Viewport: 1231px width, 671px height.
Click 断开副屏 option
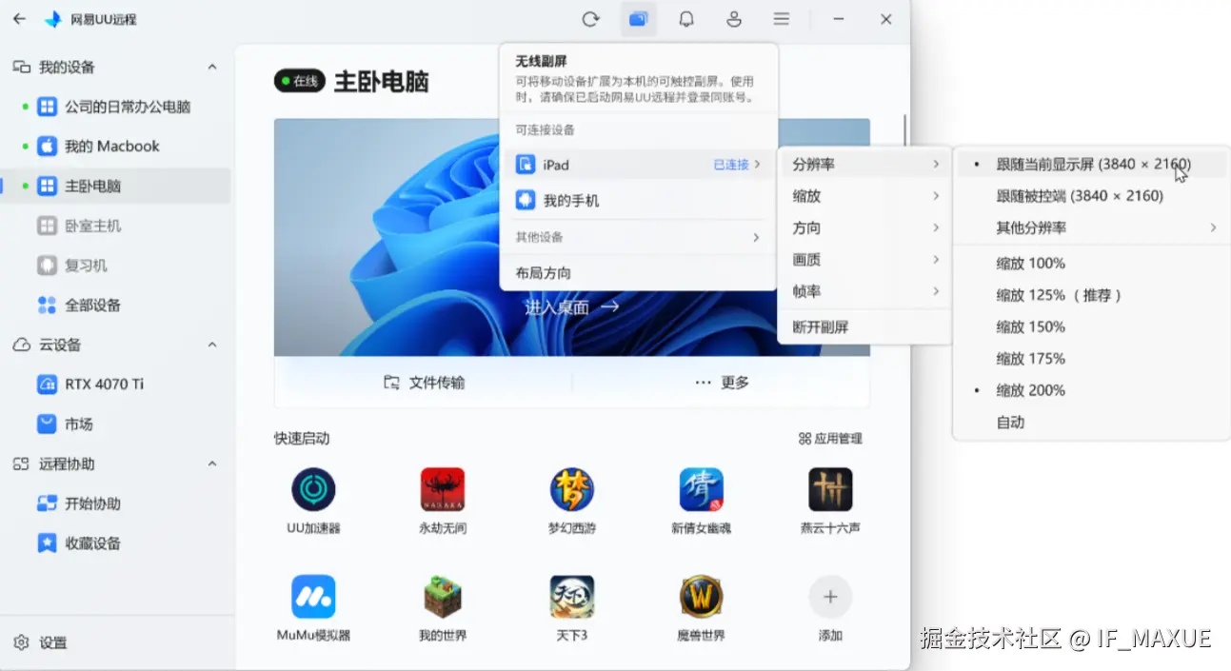tap(865, 327)
